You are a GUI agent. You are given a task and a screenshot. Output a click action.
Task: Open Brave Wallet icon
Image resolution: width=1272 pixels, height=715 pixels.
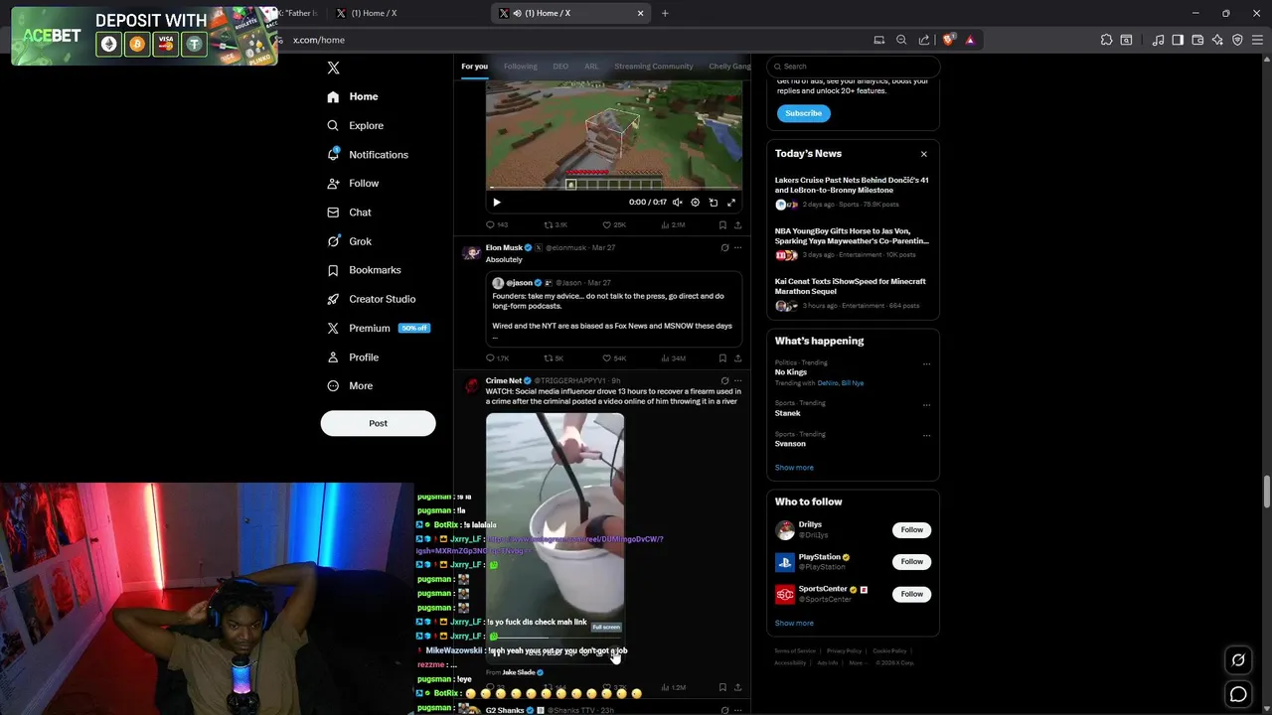1197,40
